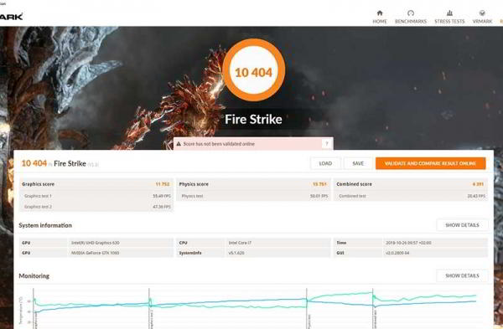Click the 10 404 Fire Strike result heading
The image size is (503, 329).
[60, 163]
